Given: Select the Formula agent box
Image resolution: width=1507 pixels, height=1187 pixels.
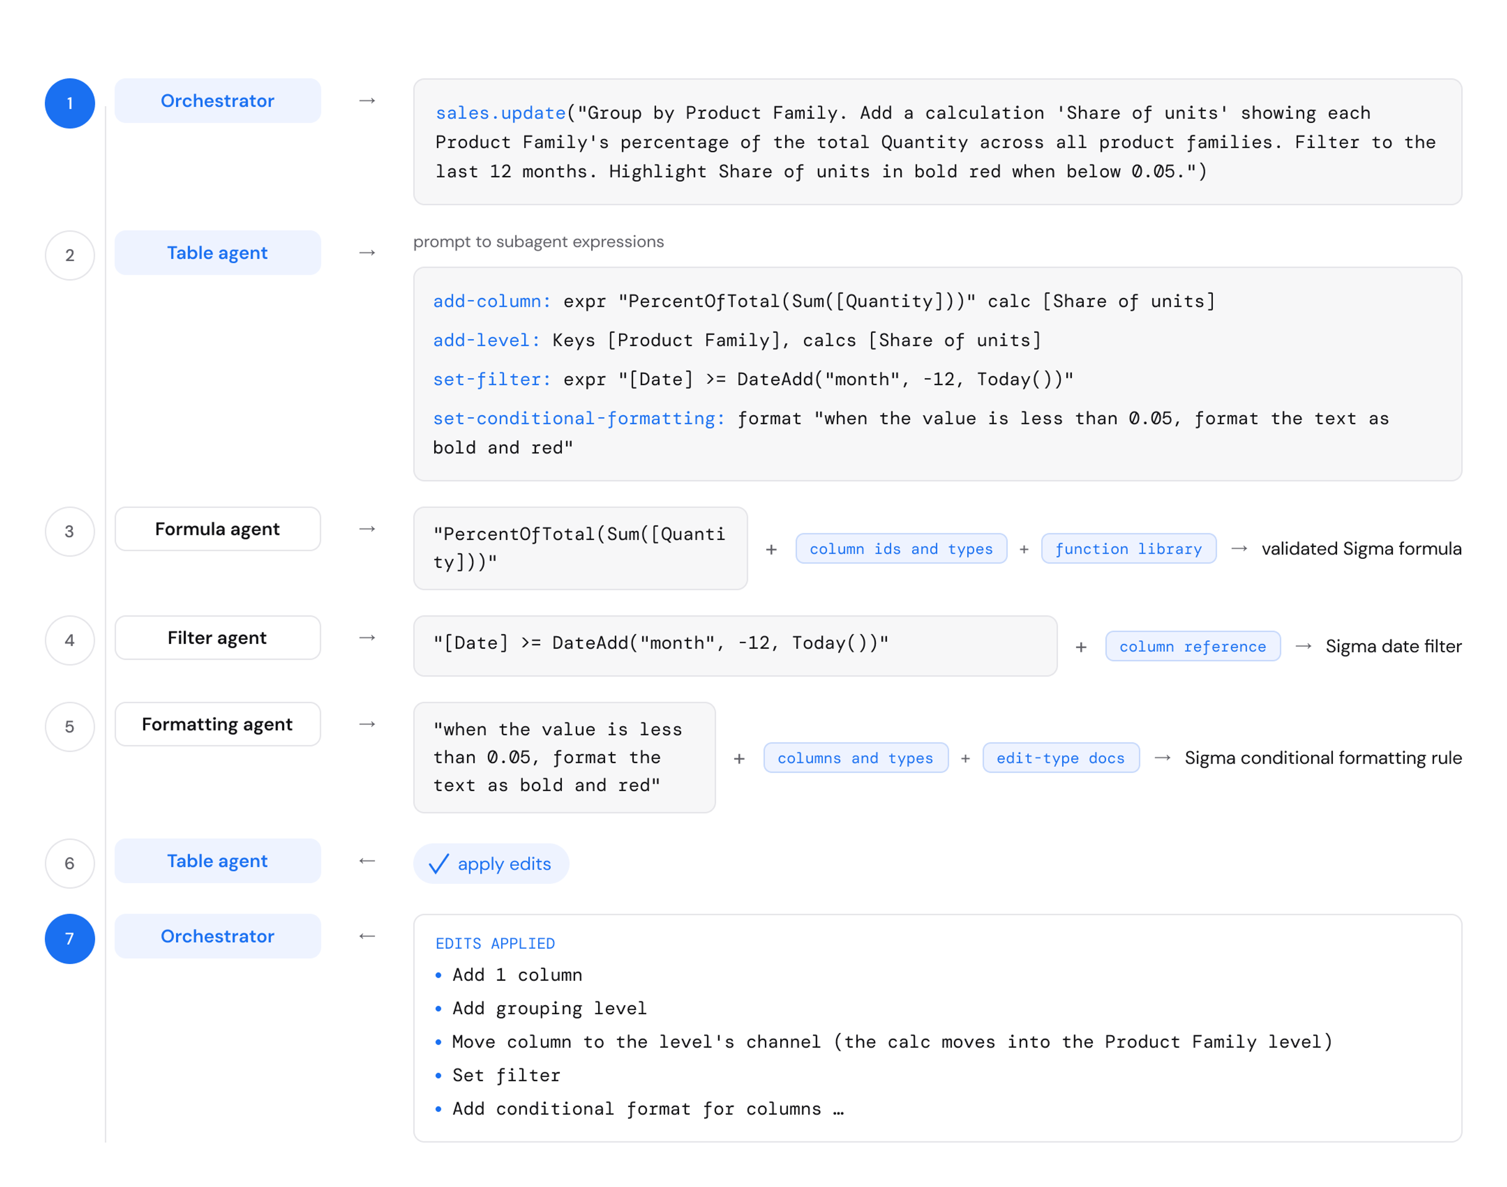Looking at the screenshot, I should pyautogui.click(x=217, y=530).
